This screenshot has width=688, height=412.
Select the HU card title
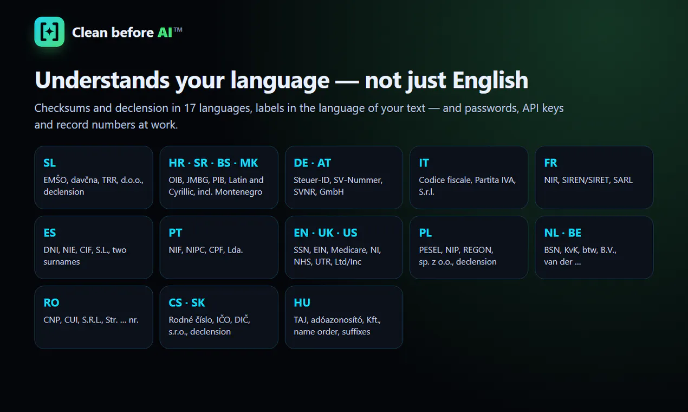tap(302, 302)
